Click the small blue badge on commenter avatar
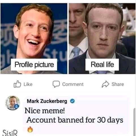 point(17,107)
